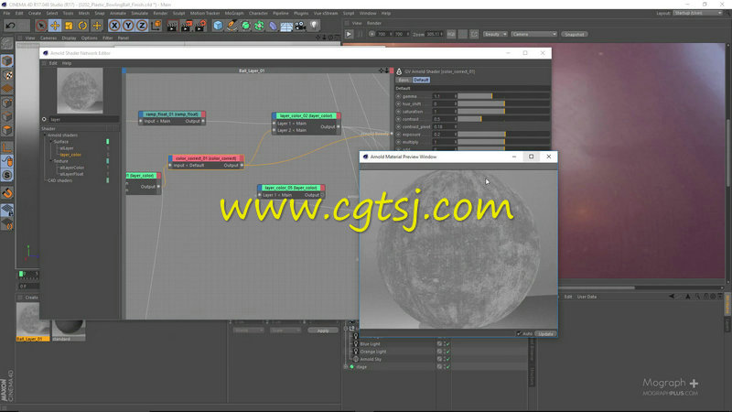This screenshot has height=412, width=732.
Task: Click the Undo arrow icon
Action: click(11, 26)
